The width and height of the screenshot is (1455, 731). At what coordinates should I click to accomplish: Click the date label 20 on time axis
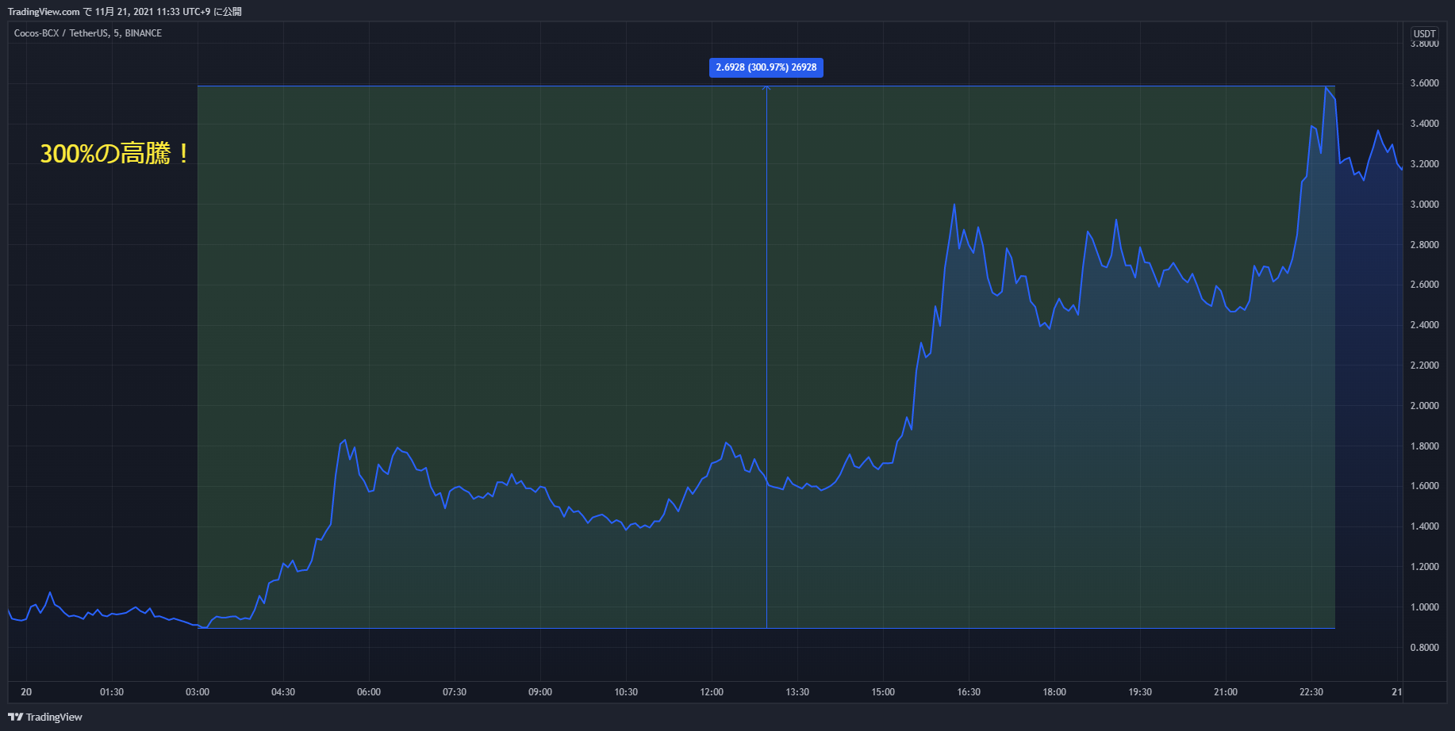[x=26, y=692]
